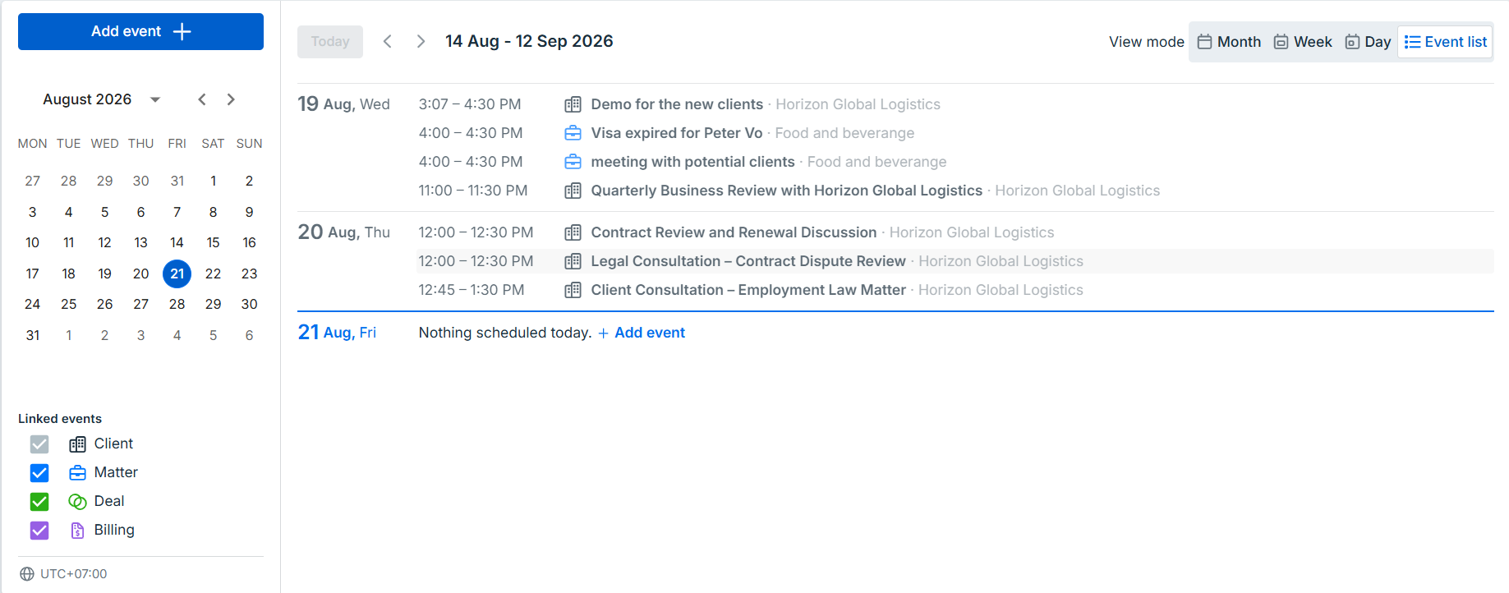Uncheck the Matter linked events checkbox
1509x593 pixels.
tap(39, 473)
